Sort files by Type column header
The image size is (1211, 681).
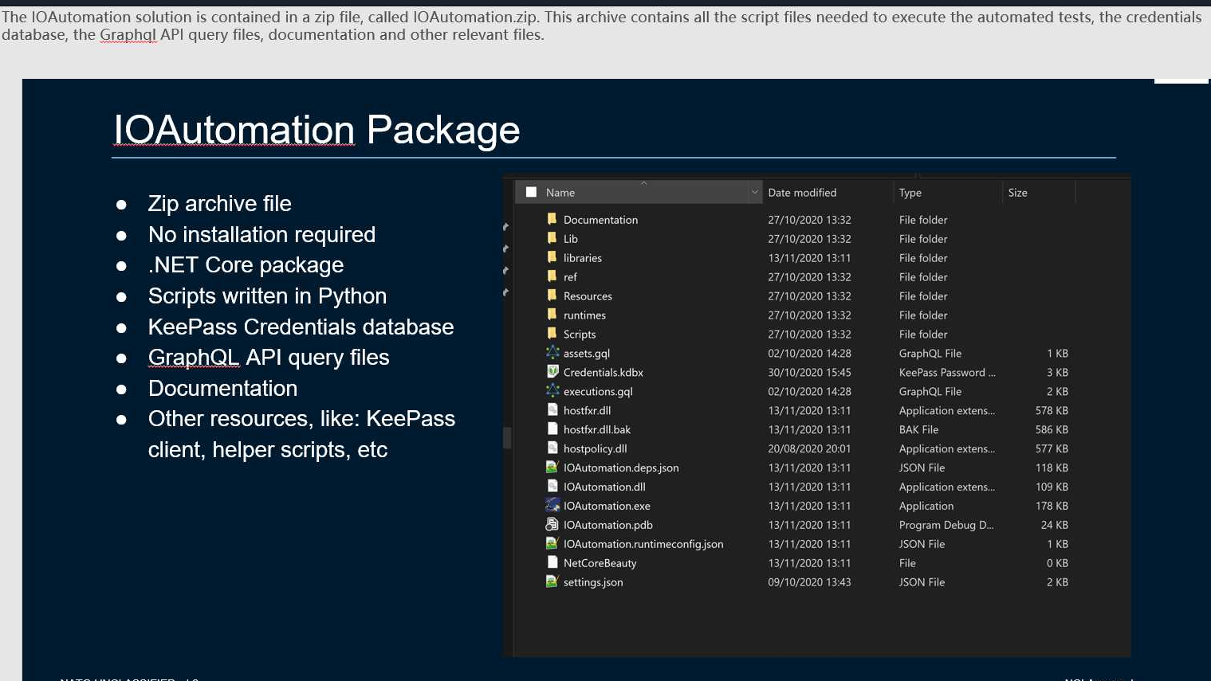910,193
